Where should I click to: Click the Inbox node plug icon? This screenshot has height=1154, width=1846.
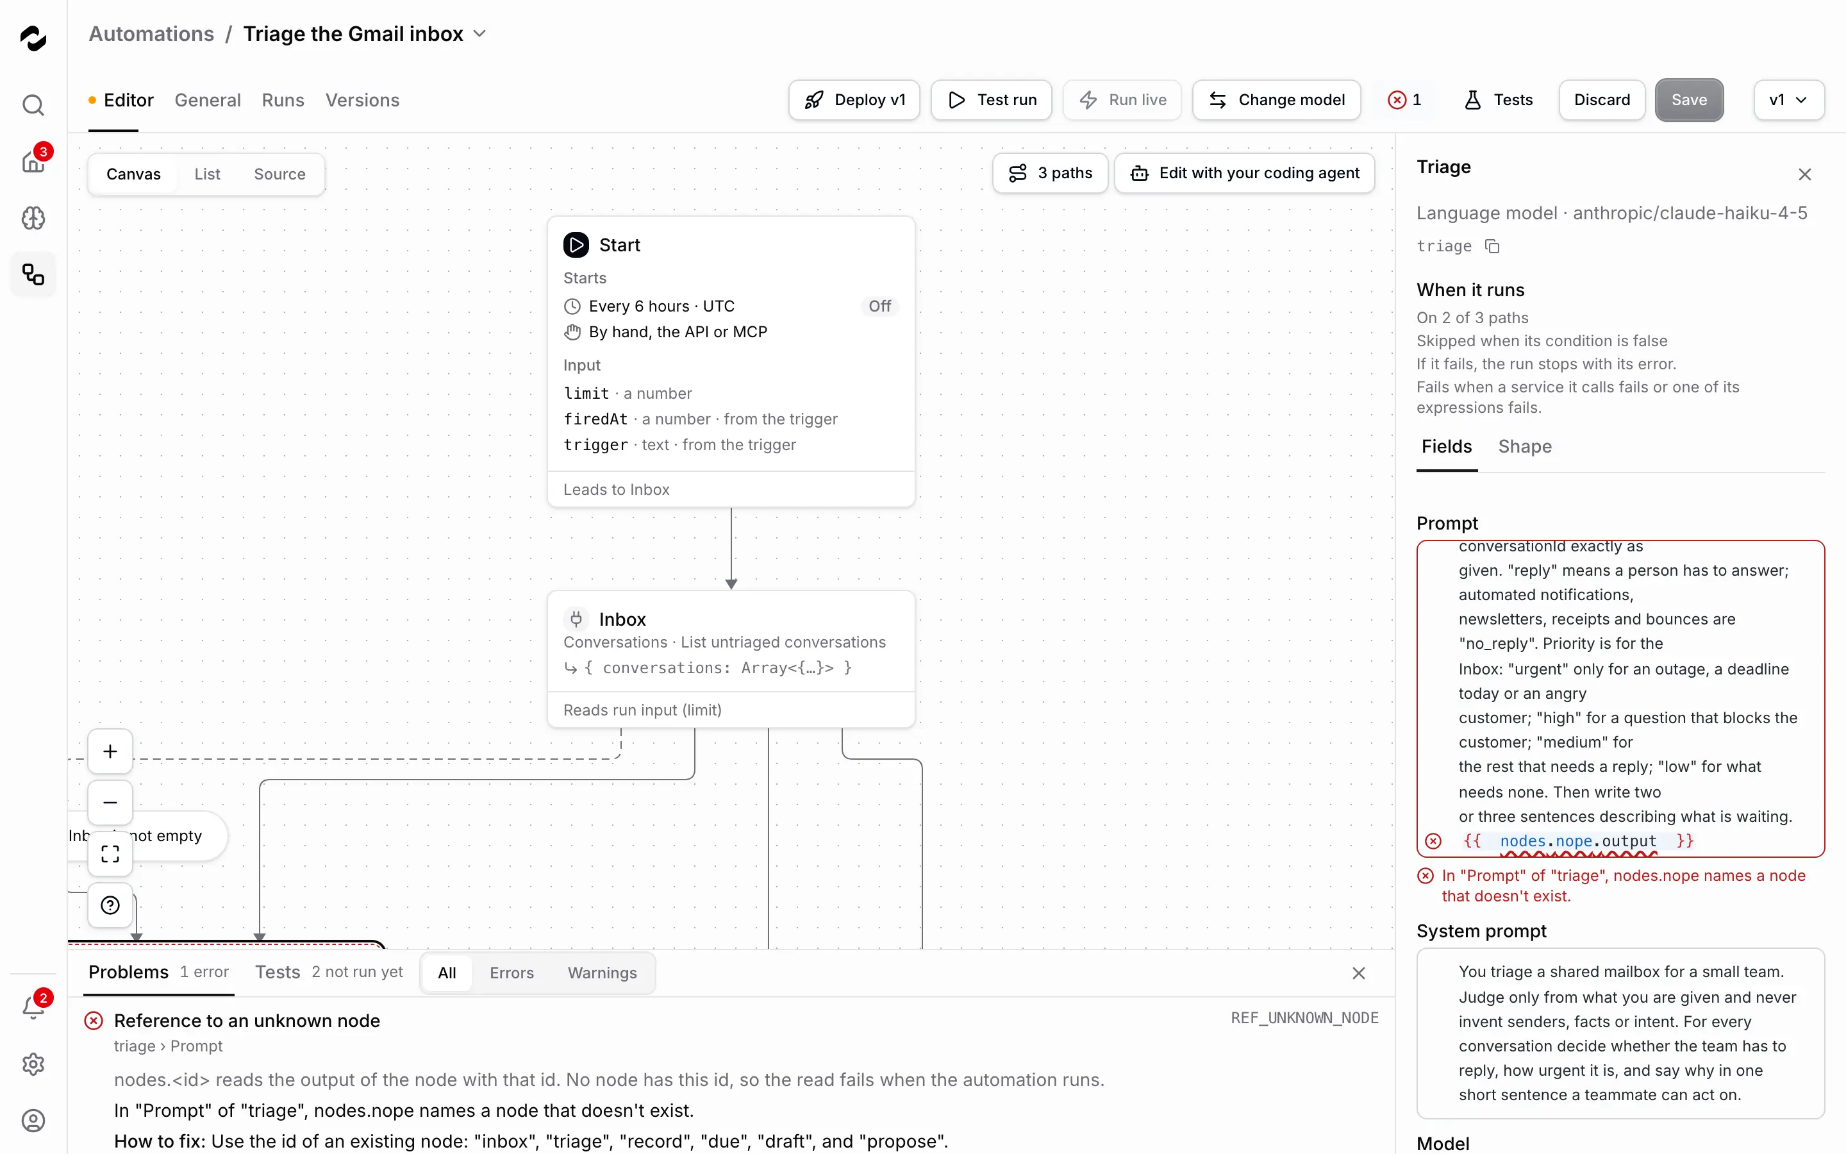click(576, 618)
